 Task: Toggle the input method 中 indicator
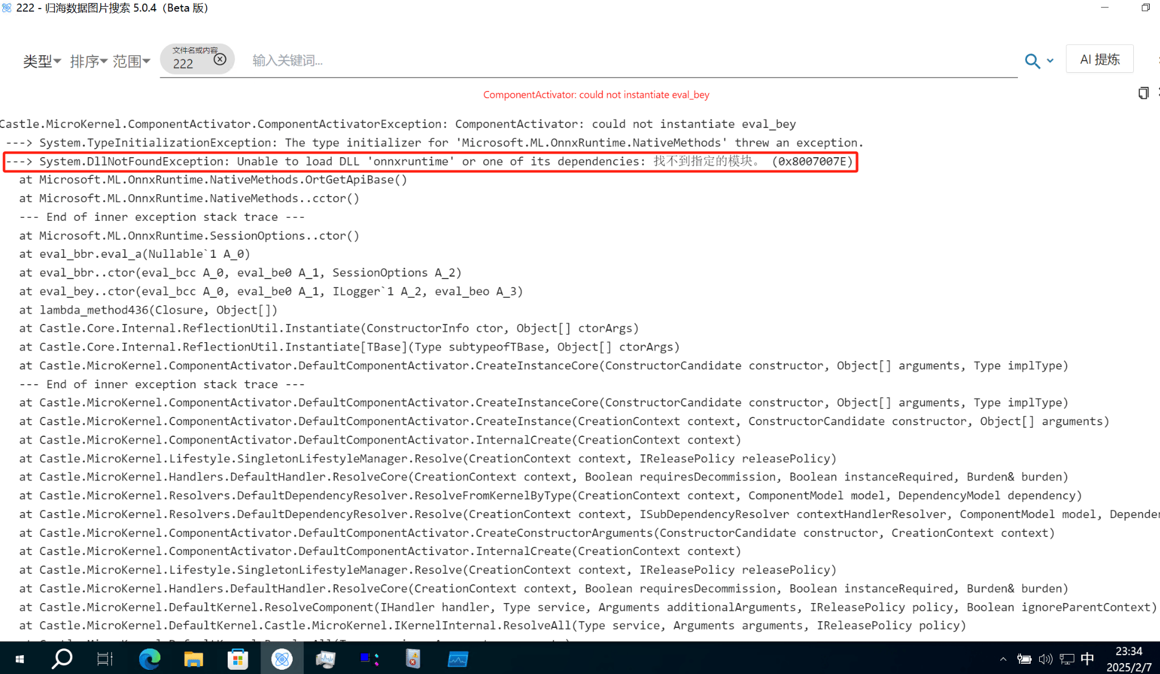[1087, 659]
